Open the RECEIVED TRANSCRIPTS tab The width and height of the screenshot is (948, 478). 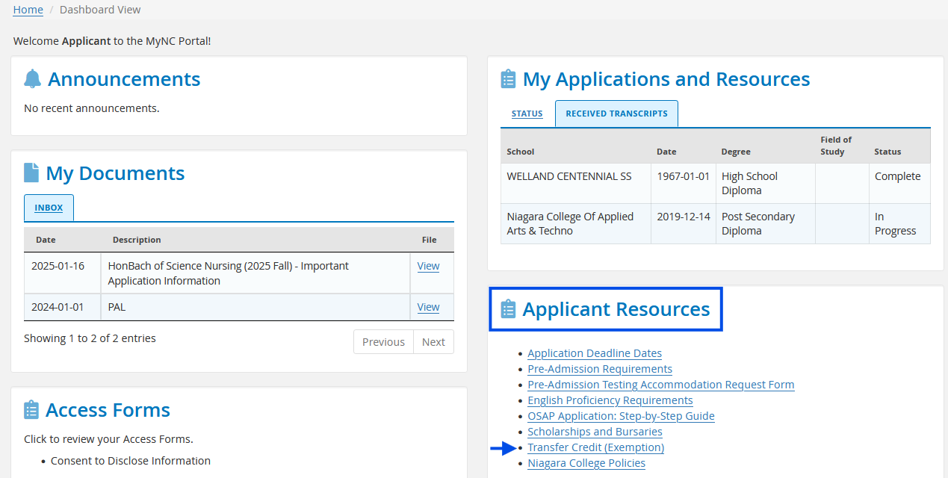(616, 114)
